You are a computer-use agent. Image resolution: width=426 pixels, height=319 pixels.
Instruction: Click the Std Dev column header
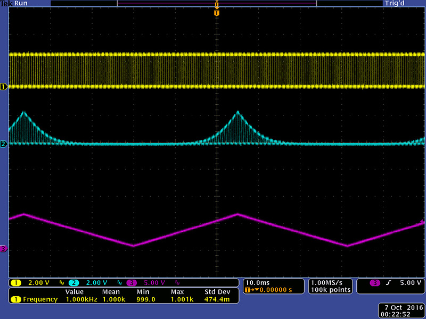pos(217,292)
